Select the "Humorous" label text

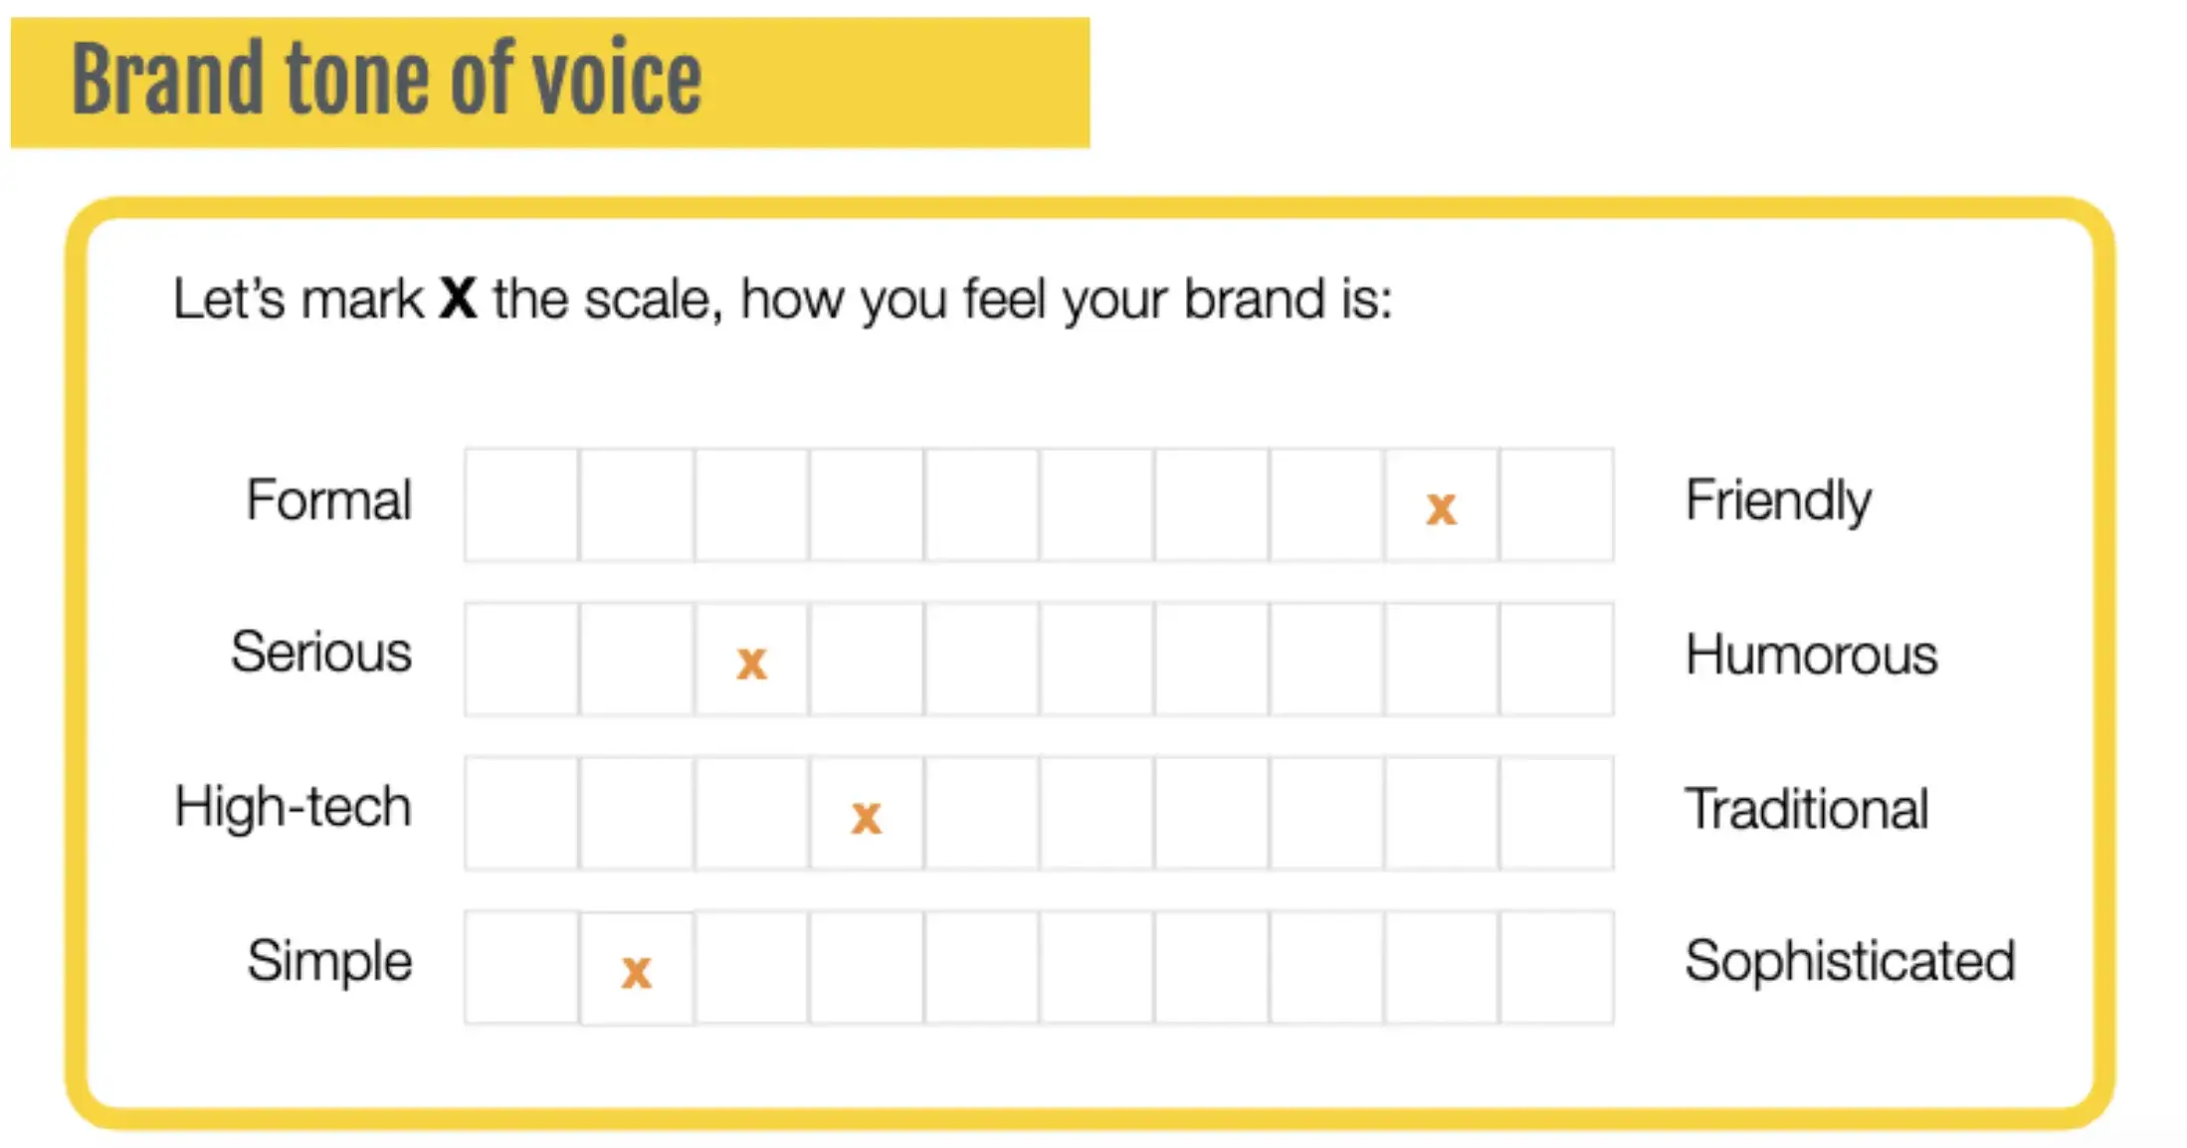(1811, 655)
